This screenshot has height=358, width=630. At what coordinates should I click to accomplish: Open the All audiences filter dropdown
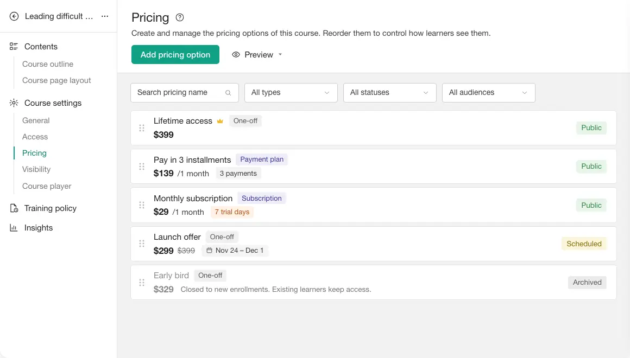click(489, 93)
